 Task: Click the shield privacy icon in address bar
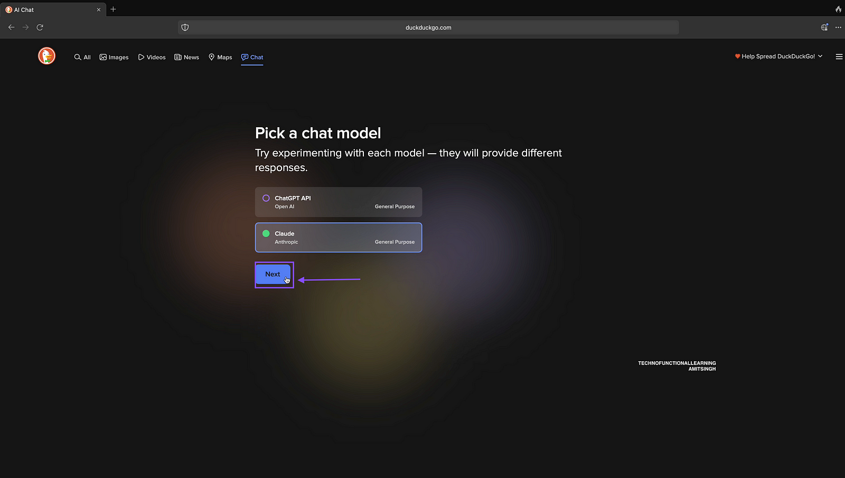[x=185, y=27]
